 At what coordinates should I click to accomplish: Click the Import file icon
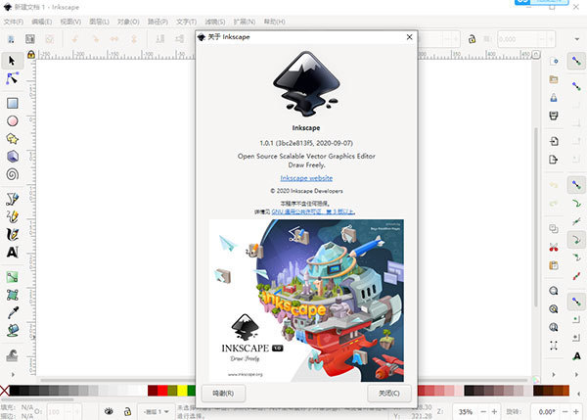click(554, 141)
